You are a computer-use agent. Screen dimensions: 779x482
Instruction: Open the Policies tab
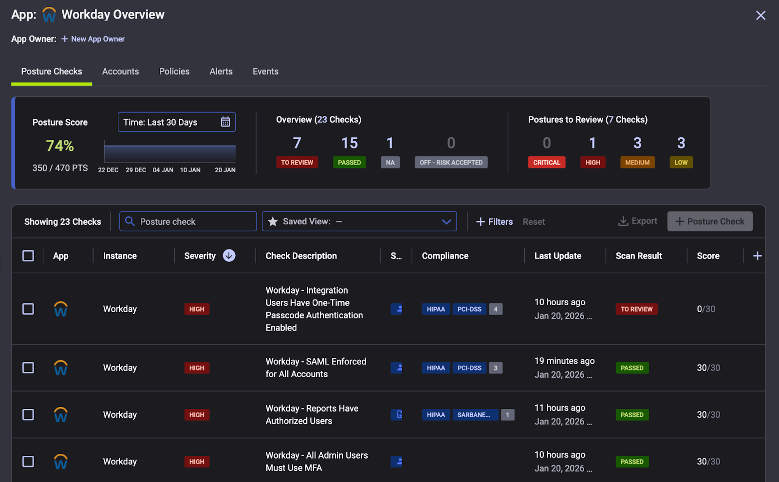click(x=174, y=72)
